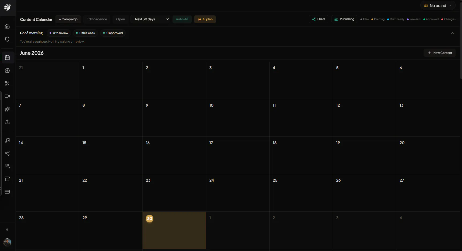Open the Home icon in sidebar

tap(7, 26)
